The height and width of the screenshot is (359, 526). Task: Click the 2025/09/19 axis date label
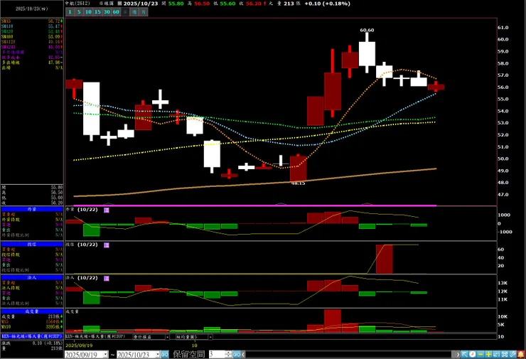coord(79,345)
